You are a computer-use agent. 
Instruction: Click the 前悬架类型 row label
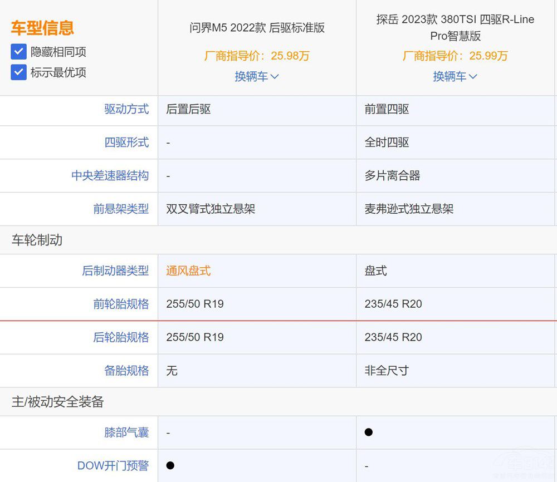pos(121,209)
